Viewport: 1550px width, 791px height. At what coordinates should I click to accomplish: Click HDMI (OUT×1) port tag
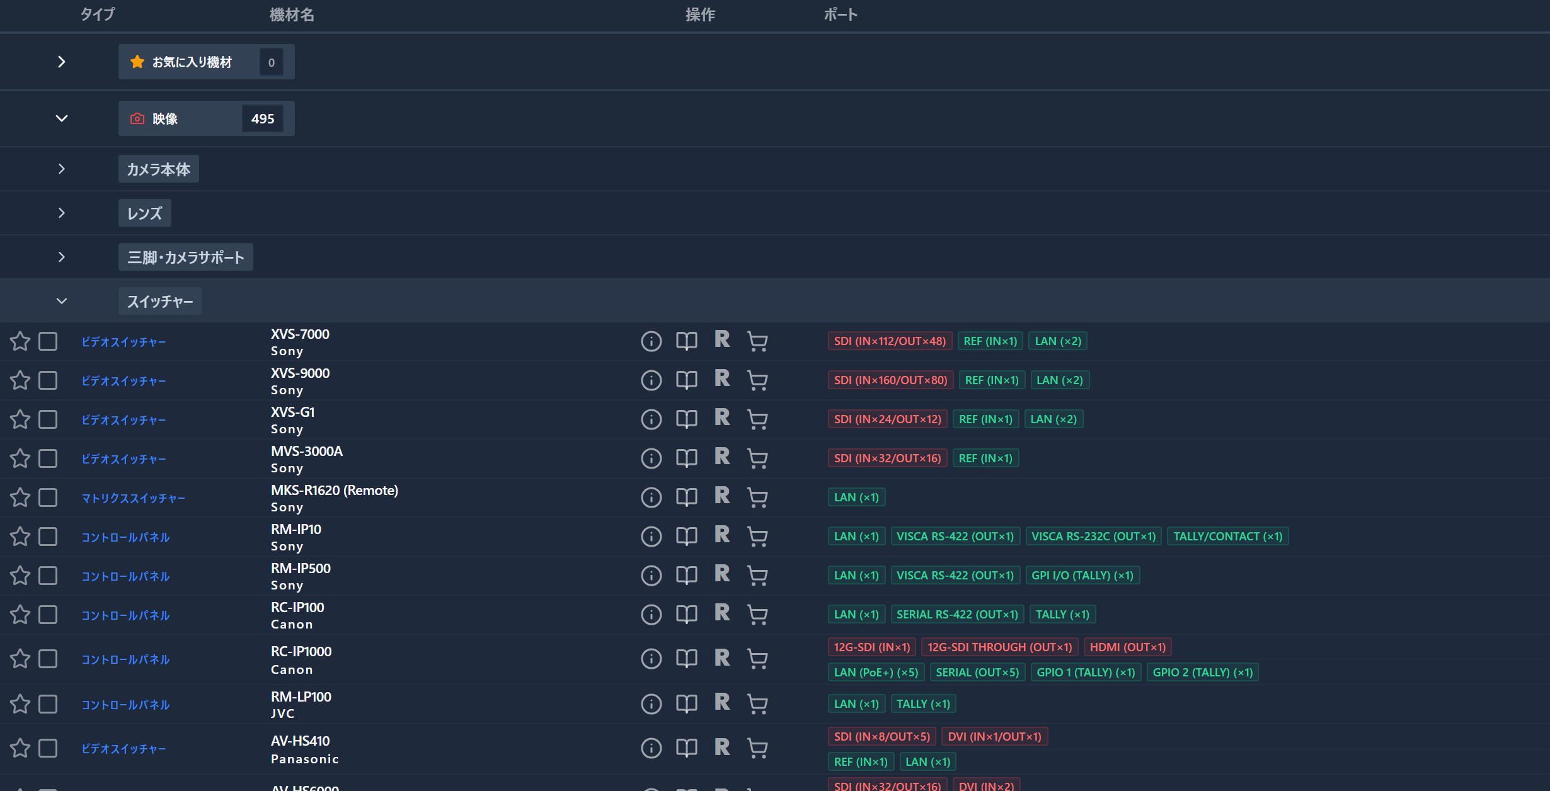point(1127,647)
